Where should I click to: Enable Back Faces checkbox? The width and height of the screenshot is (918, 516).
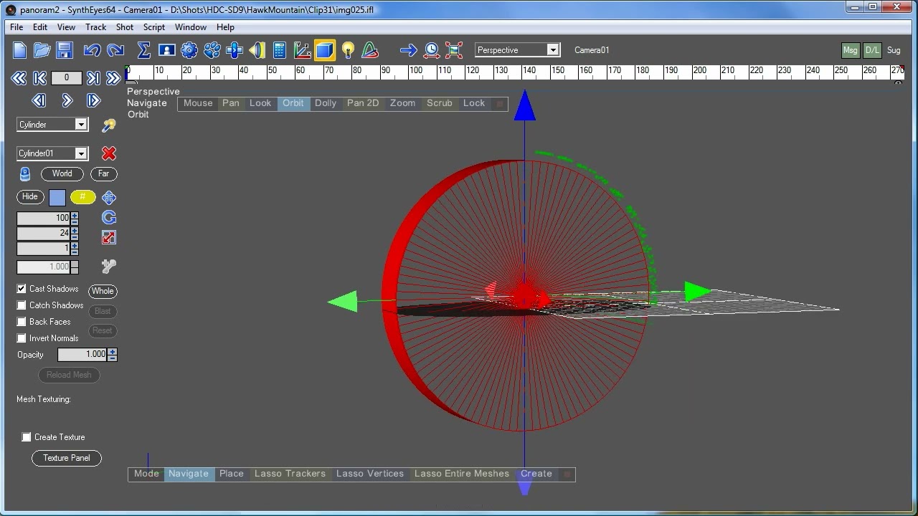click(x=22, y=322)
